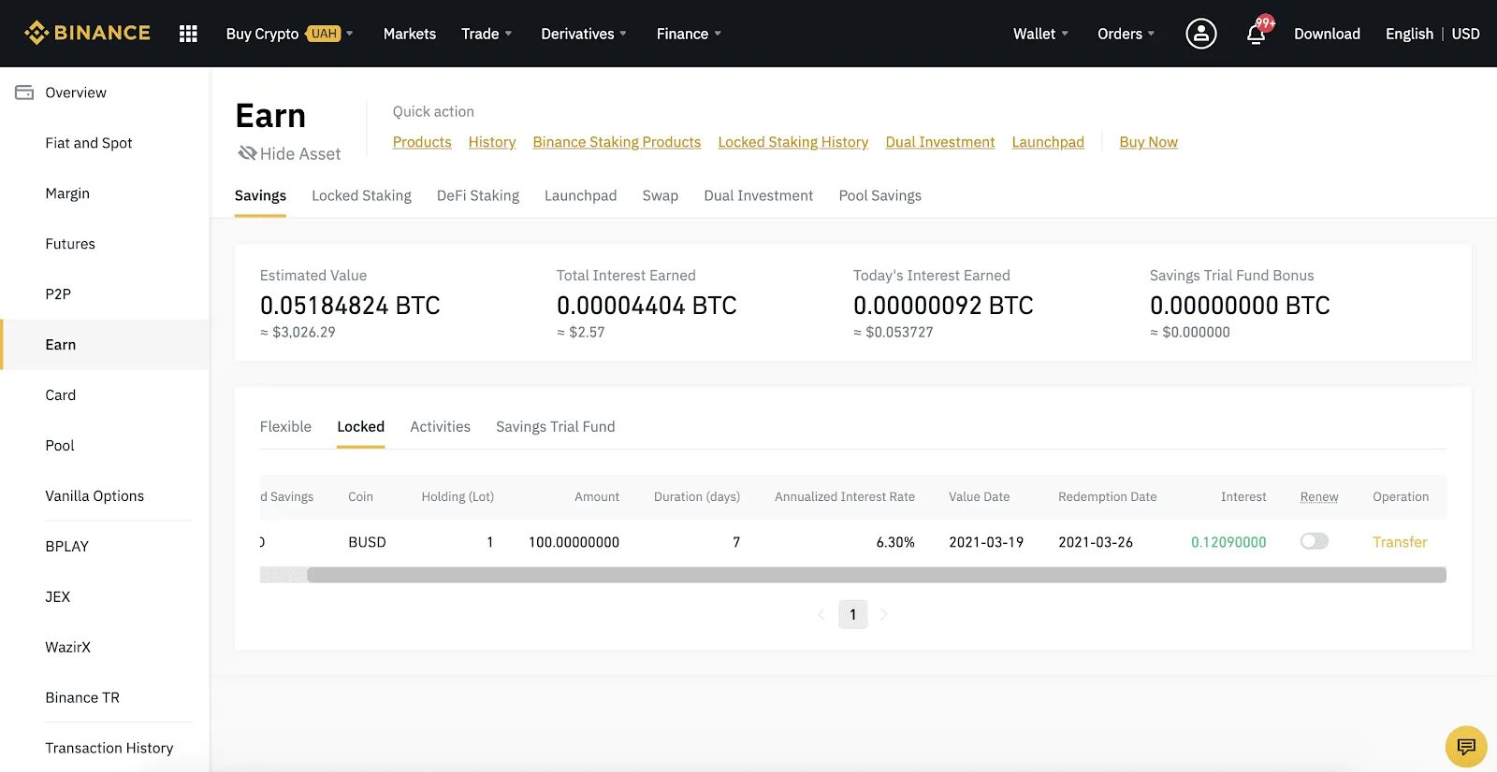Open the notifications bell icon

tap(1257, 35)
